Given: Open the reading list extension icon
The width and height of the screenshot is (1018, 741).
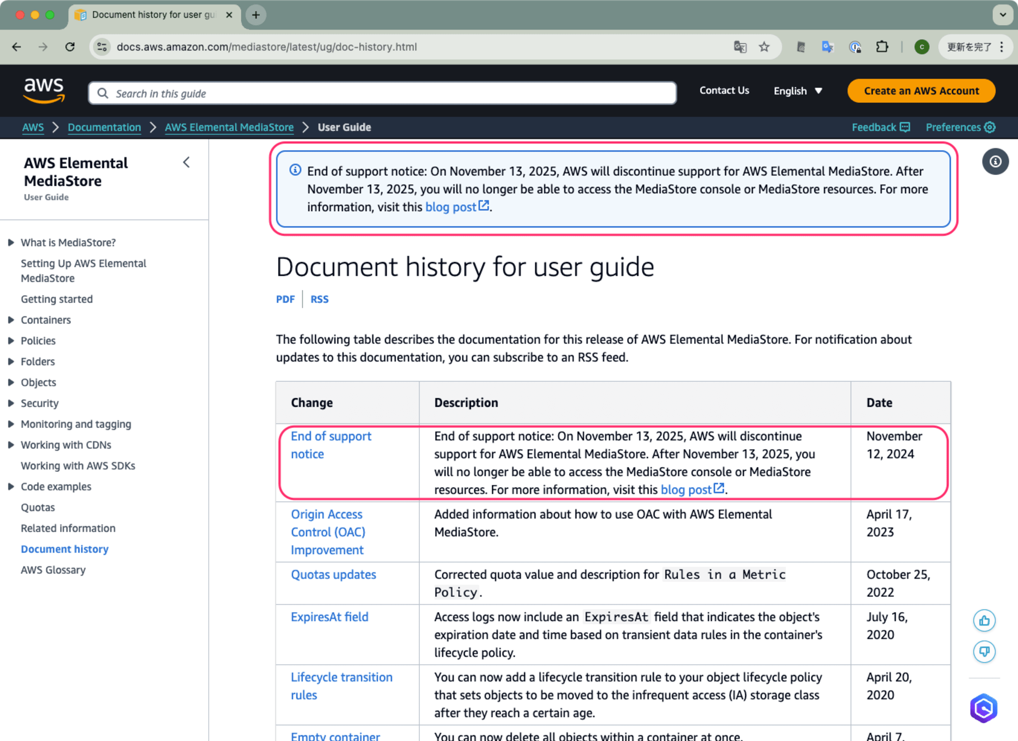Looking at the screenshot, I should pyautogui.click(x=801, y=47).
